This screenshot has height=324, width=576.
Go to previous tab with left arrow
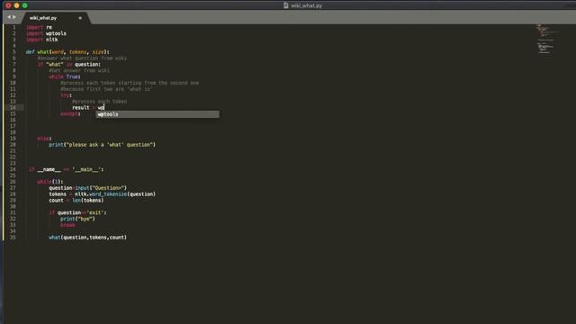(9, 17)
